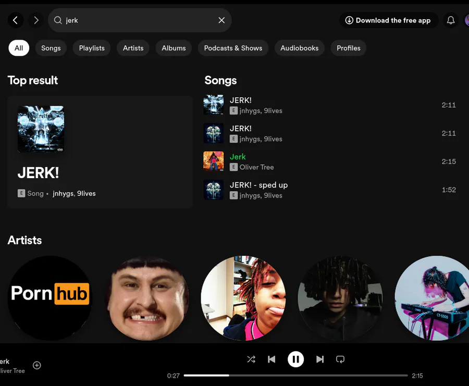
Task: Open Oliver Tree artist link in Songs list
Action: click(256, 167)
